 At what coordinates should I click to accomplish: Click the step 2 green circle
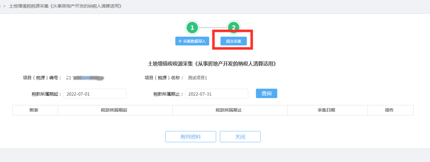coord(234,27)
